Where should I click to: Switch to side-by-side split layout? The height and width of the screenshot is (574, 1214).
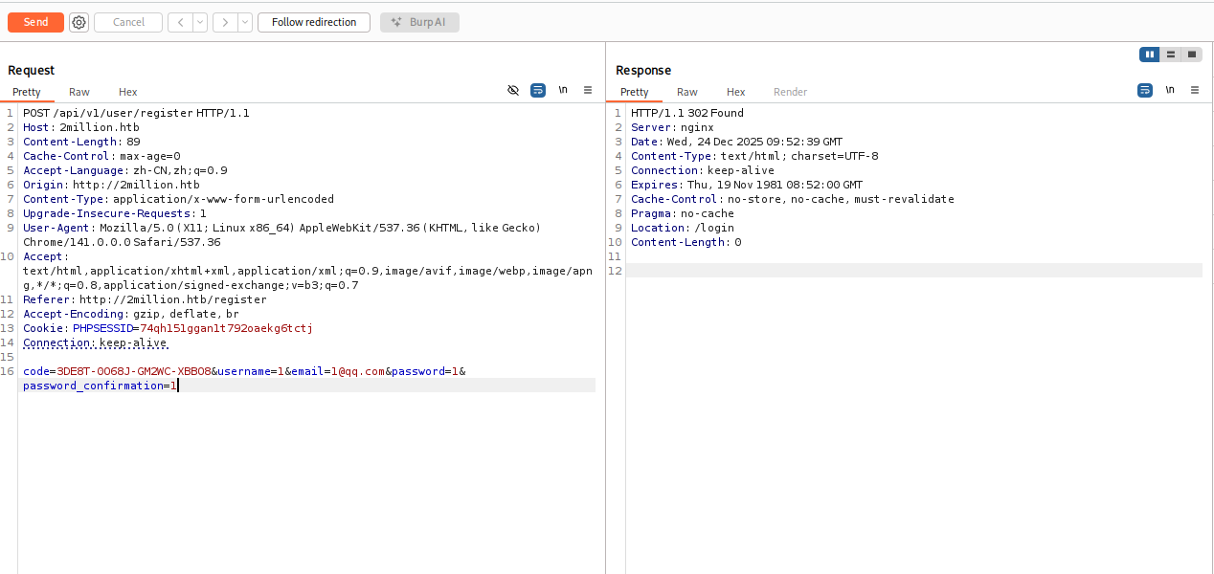tap(1150, 55)
